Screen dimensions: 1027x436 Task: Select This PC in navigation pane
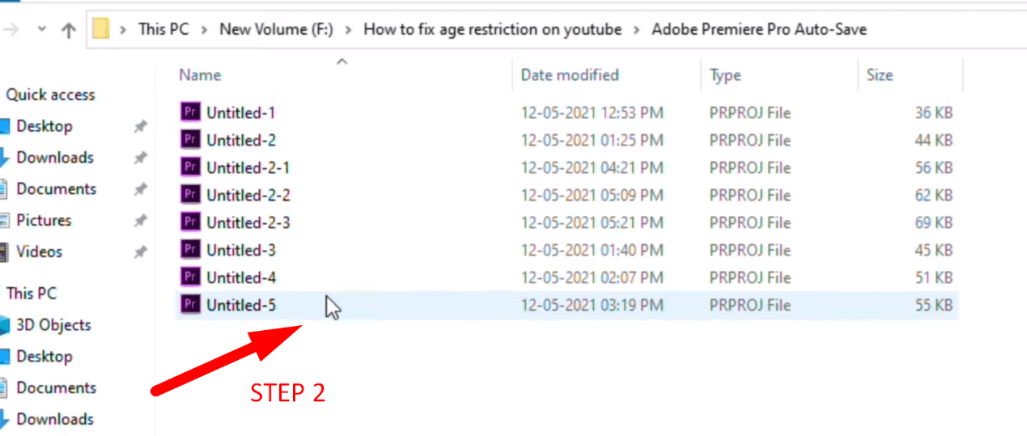(32, 294)
